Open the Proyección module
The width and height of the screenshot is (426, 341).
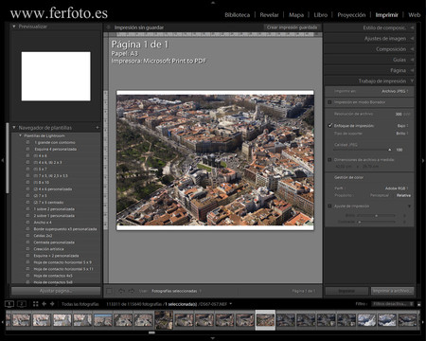tap(351, 15)
